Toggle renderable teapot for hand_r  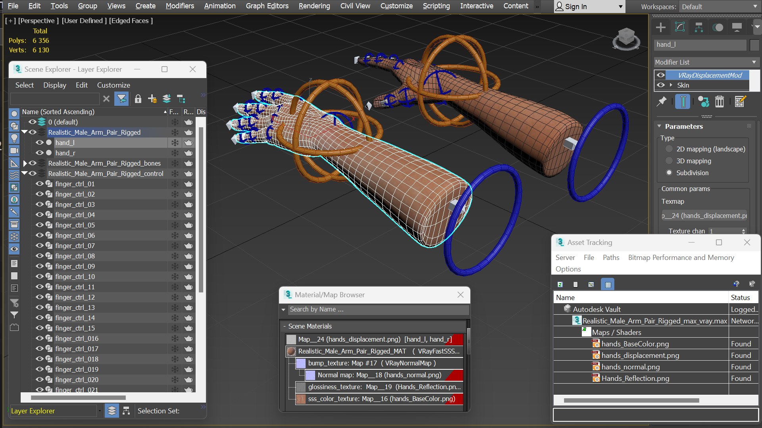point(189,153)
